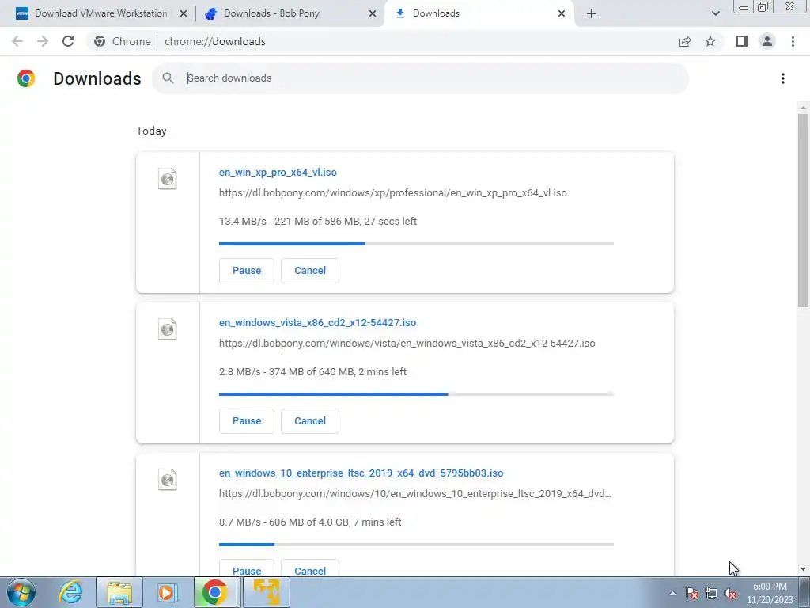Click the Vista download progress bar
The image size is (810, 608).
click(416, 394)
